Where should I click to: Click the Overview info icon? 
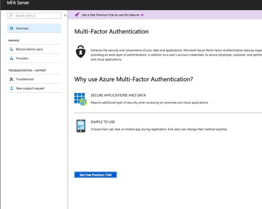click(11, 28)
